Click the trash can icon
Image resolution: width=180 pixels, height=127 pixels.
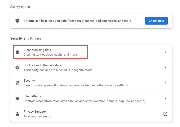coord(17,52)
